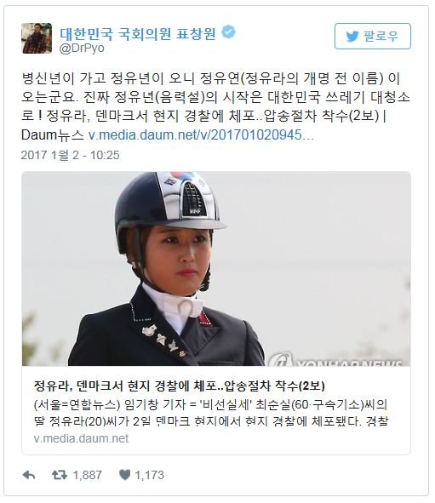Click the tweet body text starting with 병신년이
This screenshot has height=503, width=435.
(x=215, y=107)
